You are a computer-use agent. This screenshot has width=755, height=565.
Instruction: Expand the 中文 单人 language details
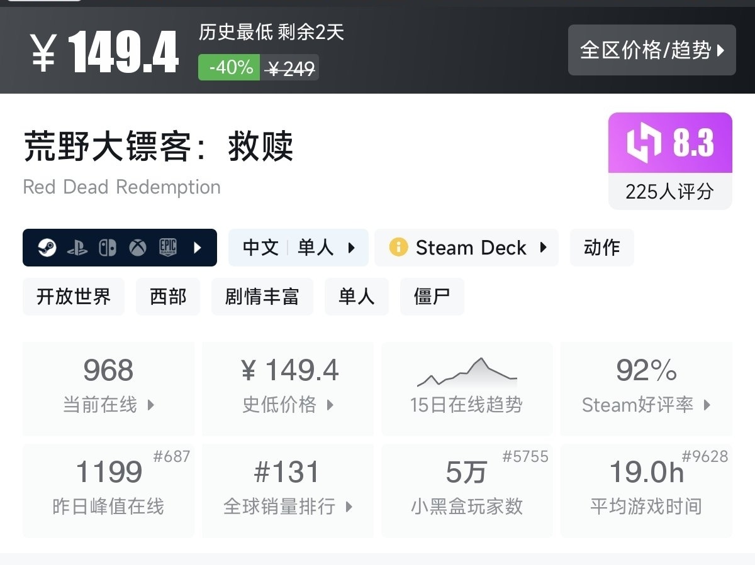coord(298,248)
